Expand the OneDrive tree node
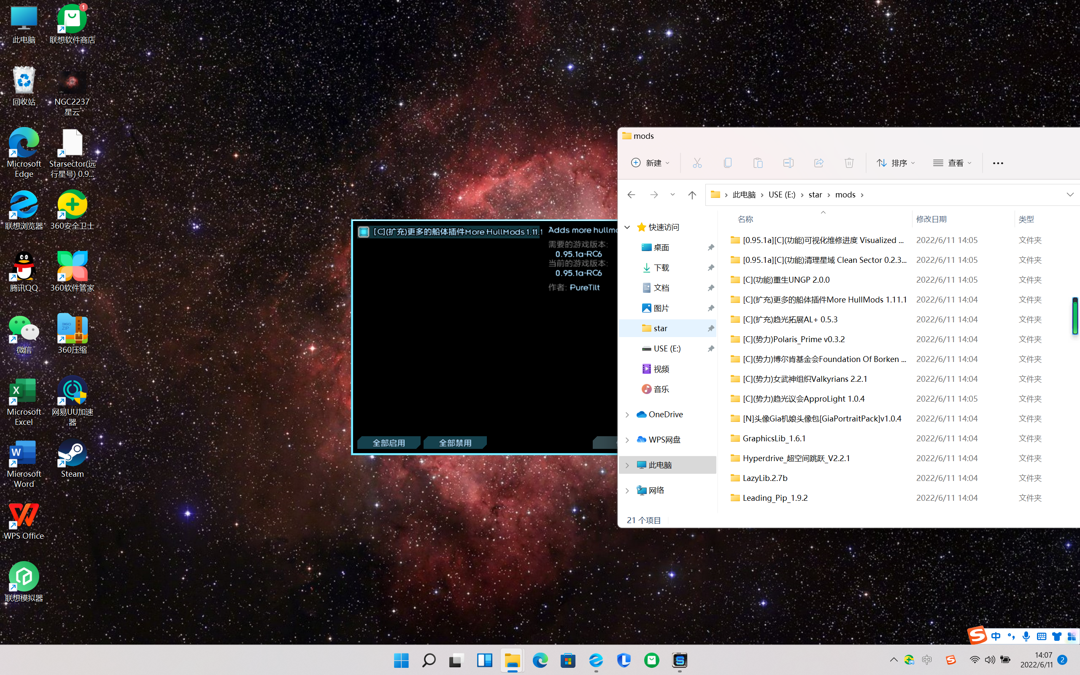Viewport: 1080px width, 675px height. tap(627, 415)
